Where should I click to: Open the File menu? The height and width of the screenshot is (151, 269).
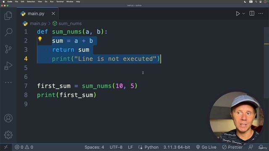16,2
